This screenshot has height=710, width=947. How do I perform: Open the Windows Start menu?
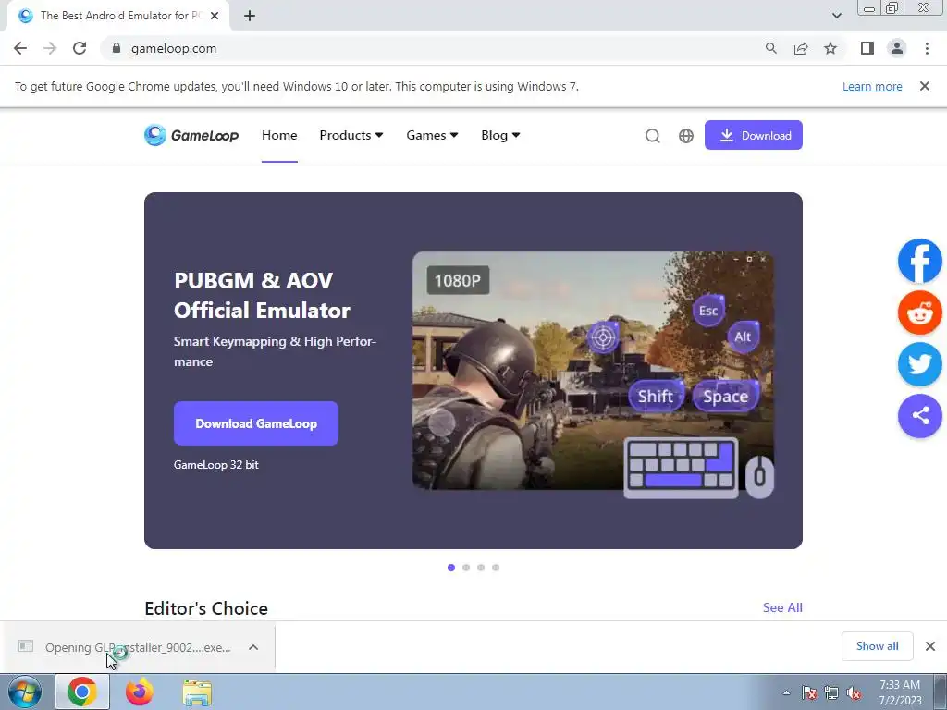coord(25,692)
